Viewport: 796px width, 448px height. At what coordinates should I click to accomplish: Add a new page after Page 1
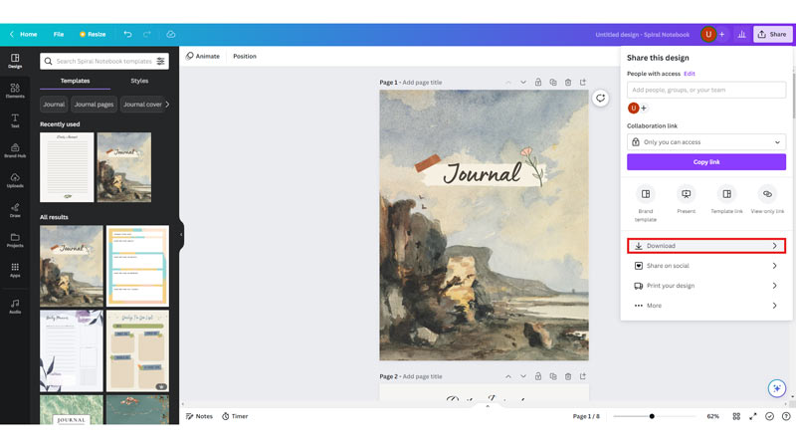pos(583,83)
